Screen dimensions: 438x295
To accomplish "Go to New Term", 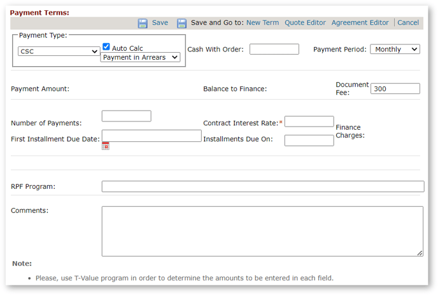I will [262, 23].
